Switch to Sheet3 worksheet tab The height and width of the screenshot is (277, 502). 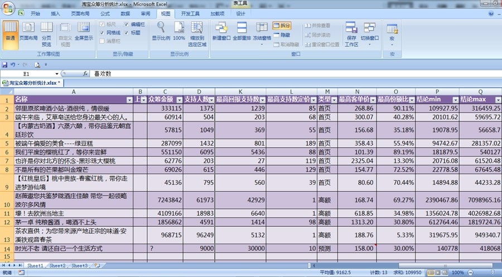(x=79, y=265)
